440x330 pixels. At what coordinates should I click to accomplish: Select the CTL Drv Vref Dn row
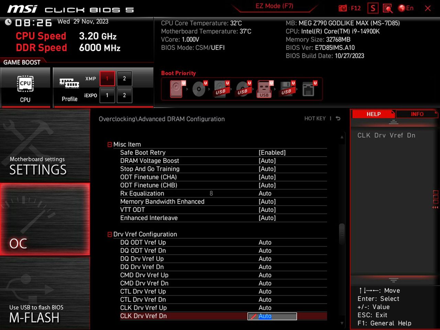click(x=223, y=300)
